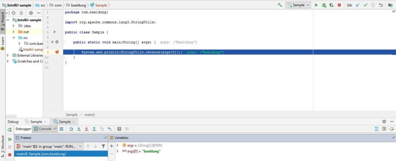Click the Step Into debugger button
Screen dimensions: 396x161
pos(79,129)
